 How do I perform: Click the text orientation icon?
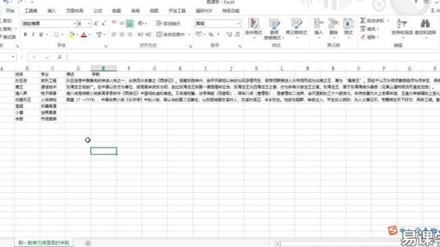click(x=141, y=23)
